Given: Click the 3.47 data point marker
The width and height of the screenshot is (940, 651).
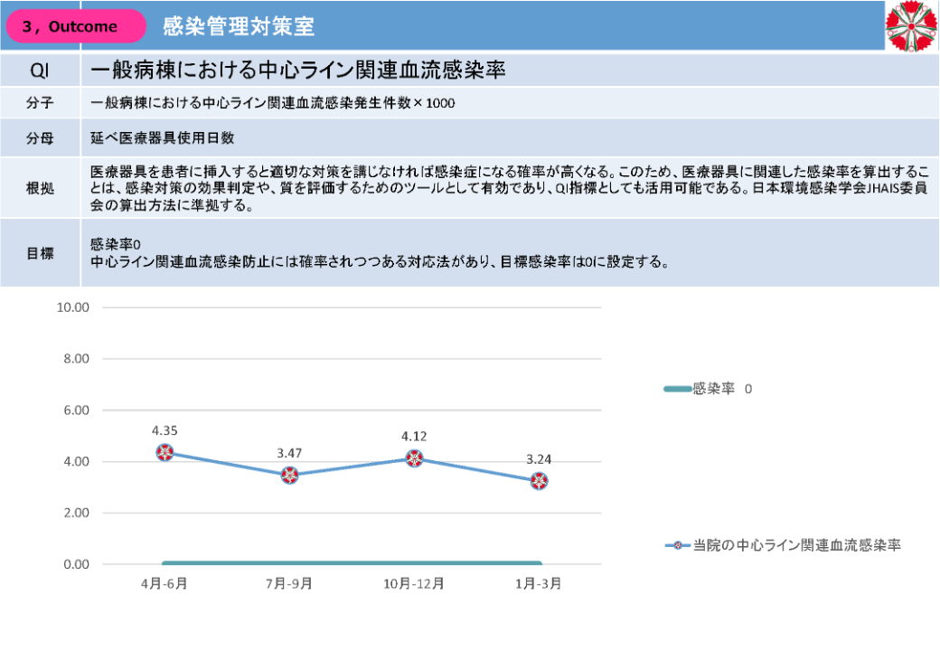Looking at the screenshot, I should [289, 476].
